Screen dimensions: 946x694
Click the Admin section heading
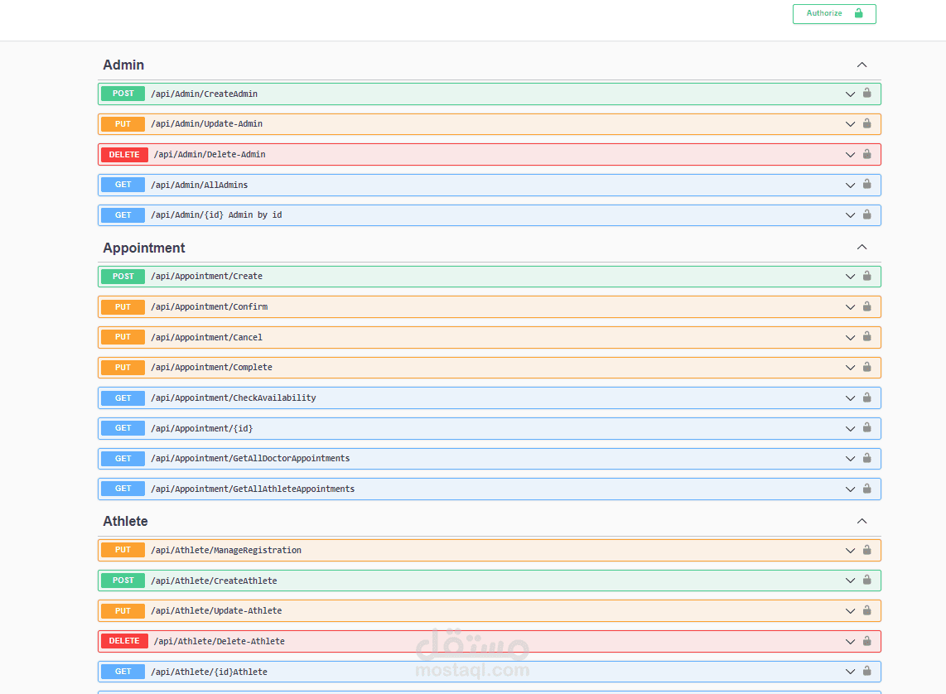123,65
